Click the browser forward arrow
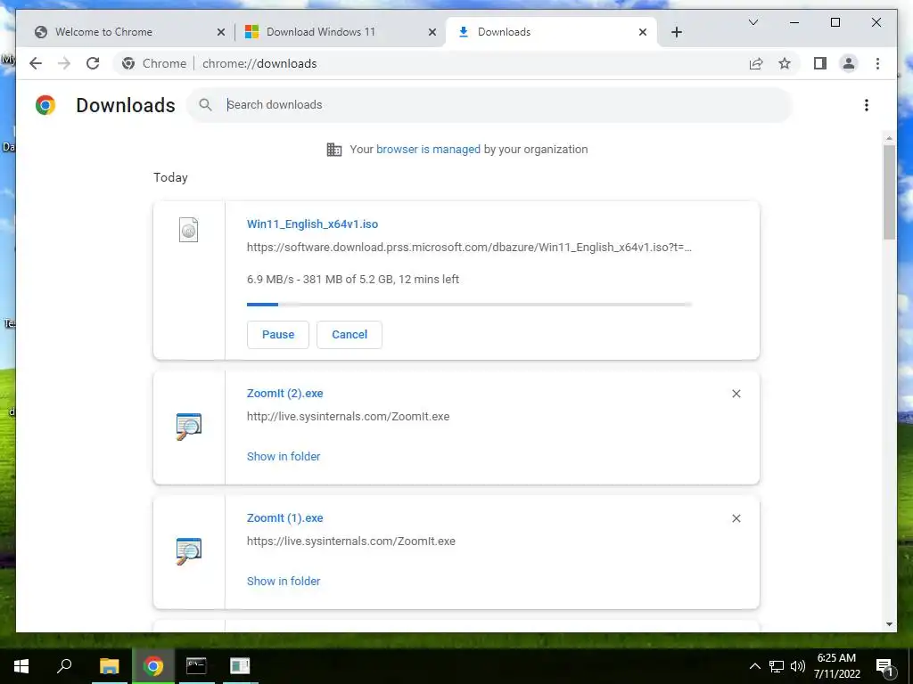This screenshot has width=913, height=684. [x=64, y=63]
